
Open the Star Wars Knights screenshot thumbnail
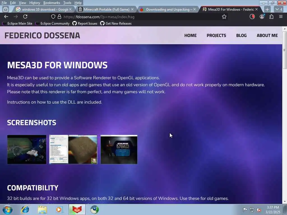pos(119,149)
